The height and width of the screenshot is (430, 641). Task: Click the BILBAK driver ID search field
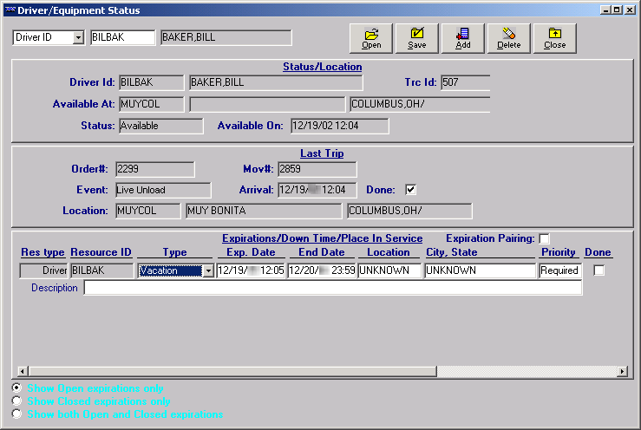121,37
